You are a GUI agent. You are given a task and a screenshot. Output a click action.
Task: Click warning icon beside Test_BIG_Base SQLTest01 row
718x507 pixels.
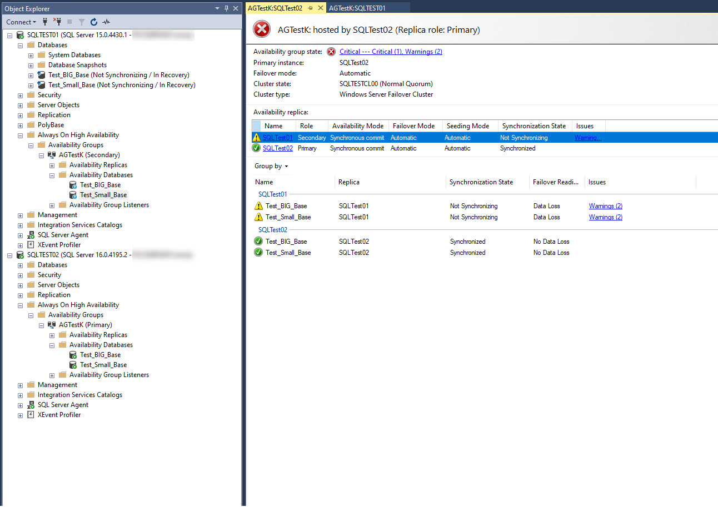(258, 206)
